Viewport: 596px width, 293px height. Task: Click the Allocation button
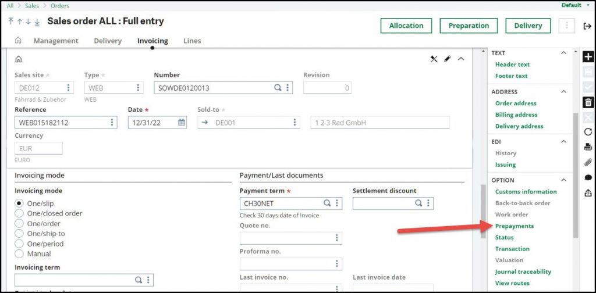click(x=406, y=26)
